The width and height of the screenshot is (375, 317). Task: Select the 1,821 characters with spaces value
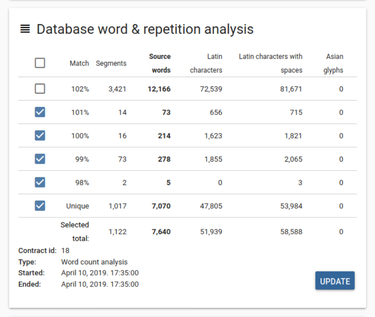293,136
